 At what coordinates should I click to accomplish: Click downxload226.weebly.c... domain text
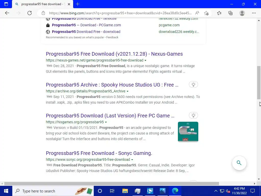(x=179, y=32)
